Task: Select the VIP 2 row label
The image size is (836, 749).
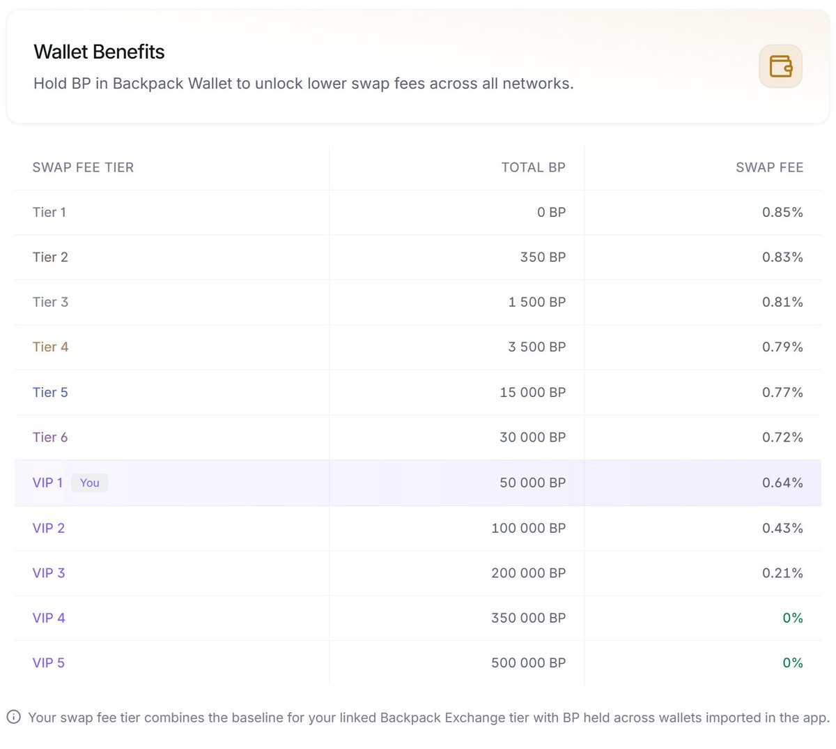Action: pyautogui.click(x=49, y=528)
